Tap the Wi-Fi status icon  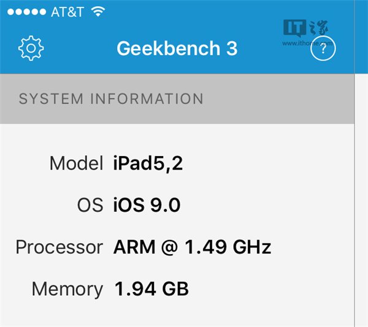pyautogui.click(x=97, y=12)
